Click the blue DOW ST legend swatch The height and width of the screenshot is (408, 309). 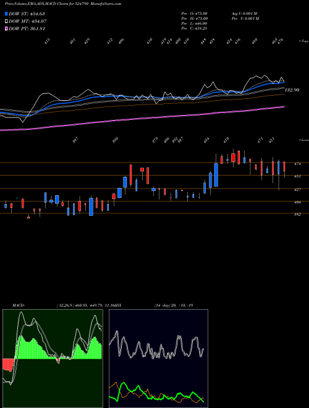(6, 14)
